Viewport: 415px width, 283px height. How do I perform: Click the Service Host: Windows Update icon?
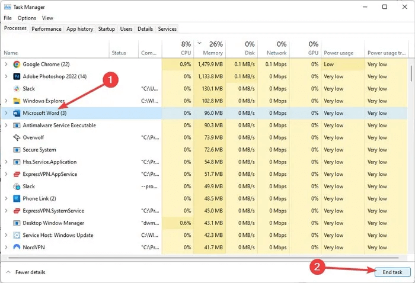point(17,235)
